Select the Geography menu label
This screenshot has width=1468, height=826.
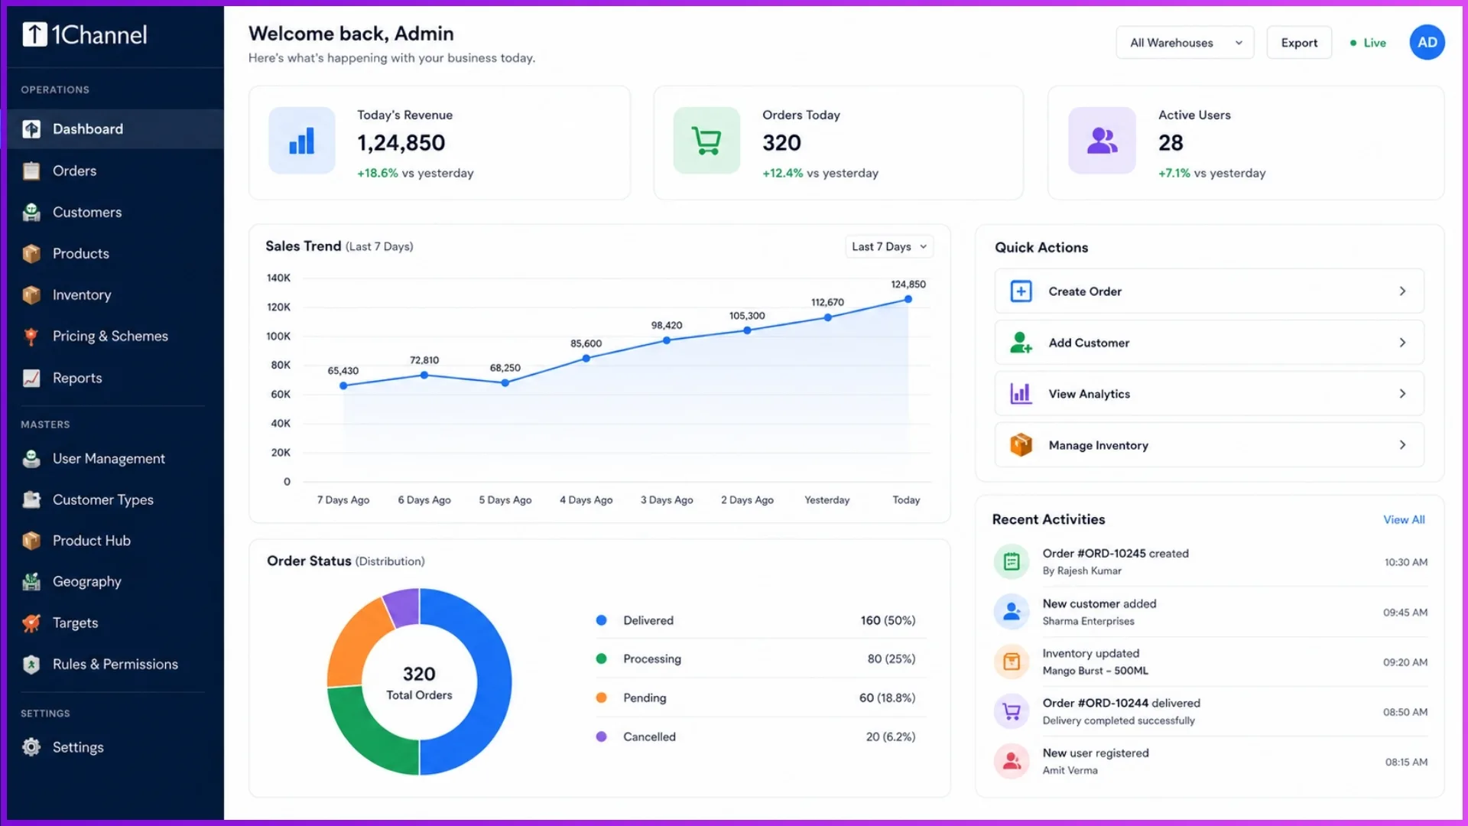[87, 582]
